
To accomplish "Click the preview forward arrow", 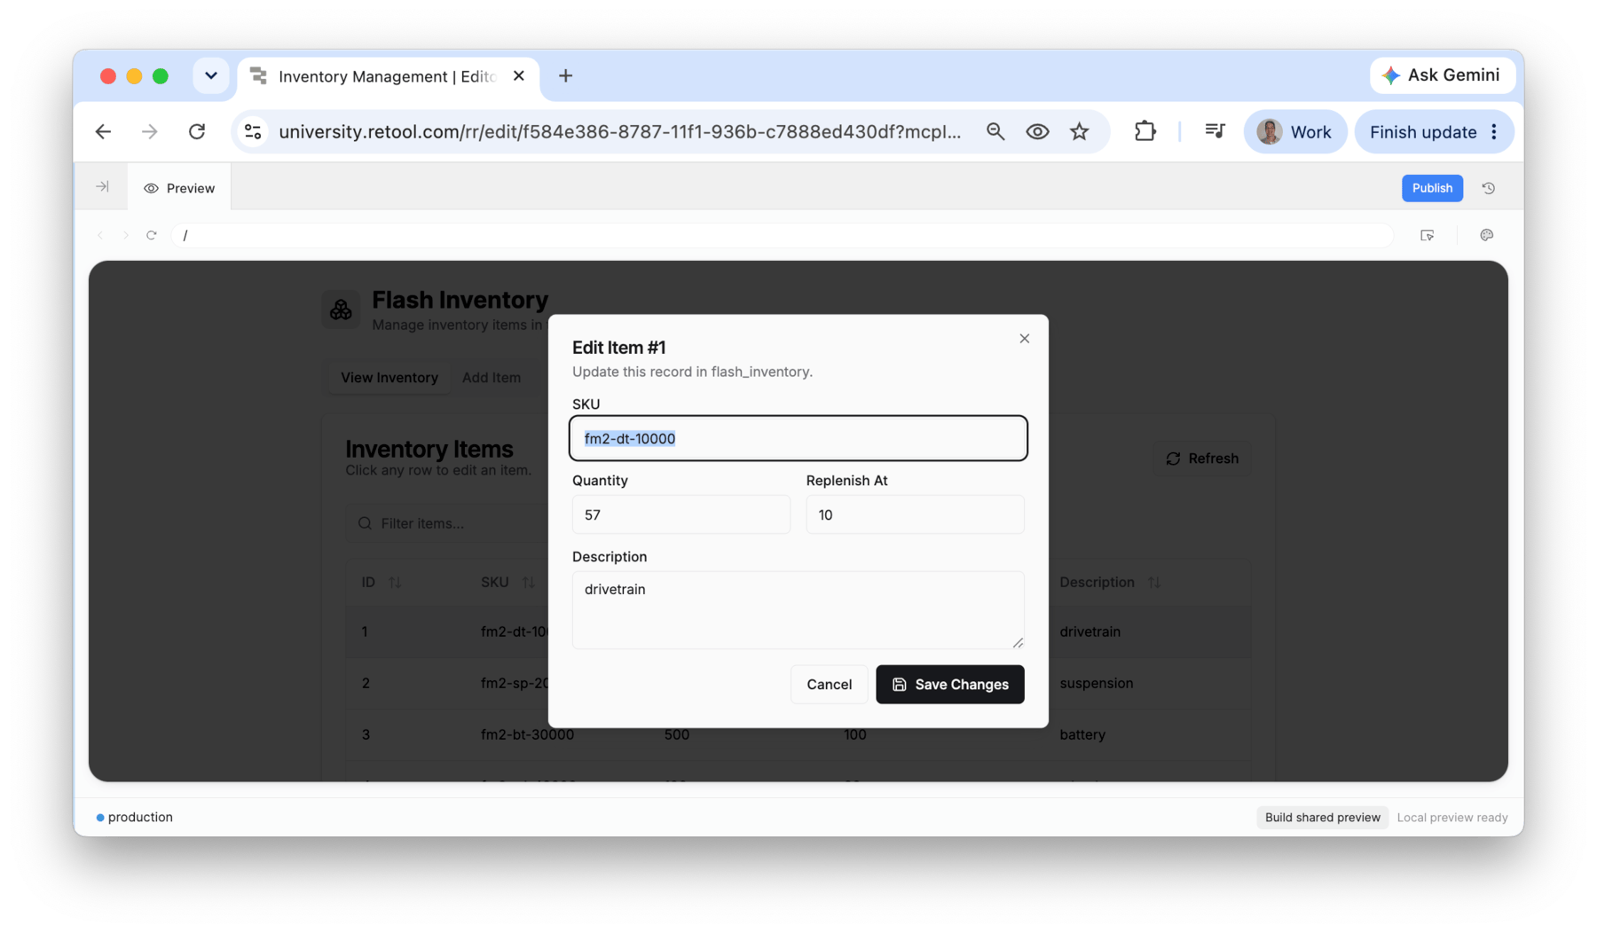I will pyautogui.click(x=125, y=235).
